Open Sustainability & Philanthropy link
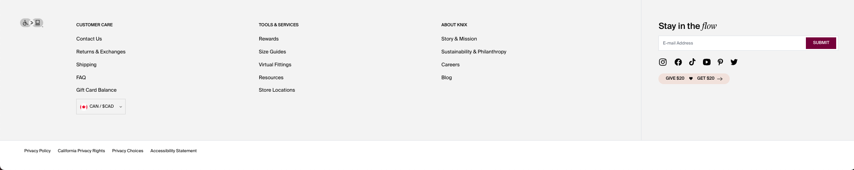Screen dimensions: 854x170 pos(474,52)
